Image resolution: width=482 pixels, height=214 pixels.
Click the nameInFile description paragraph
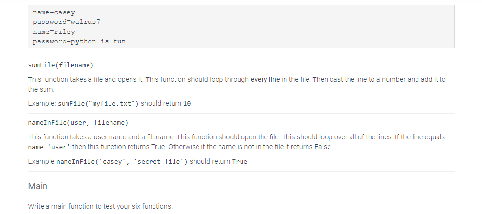pyautogui.click(x=237, y=142)
